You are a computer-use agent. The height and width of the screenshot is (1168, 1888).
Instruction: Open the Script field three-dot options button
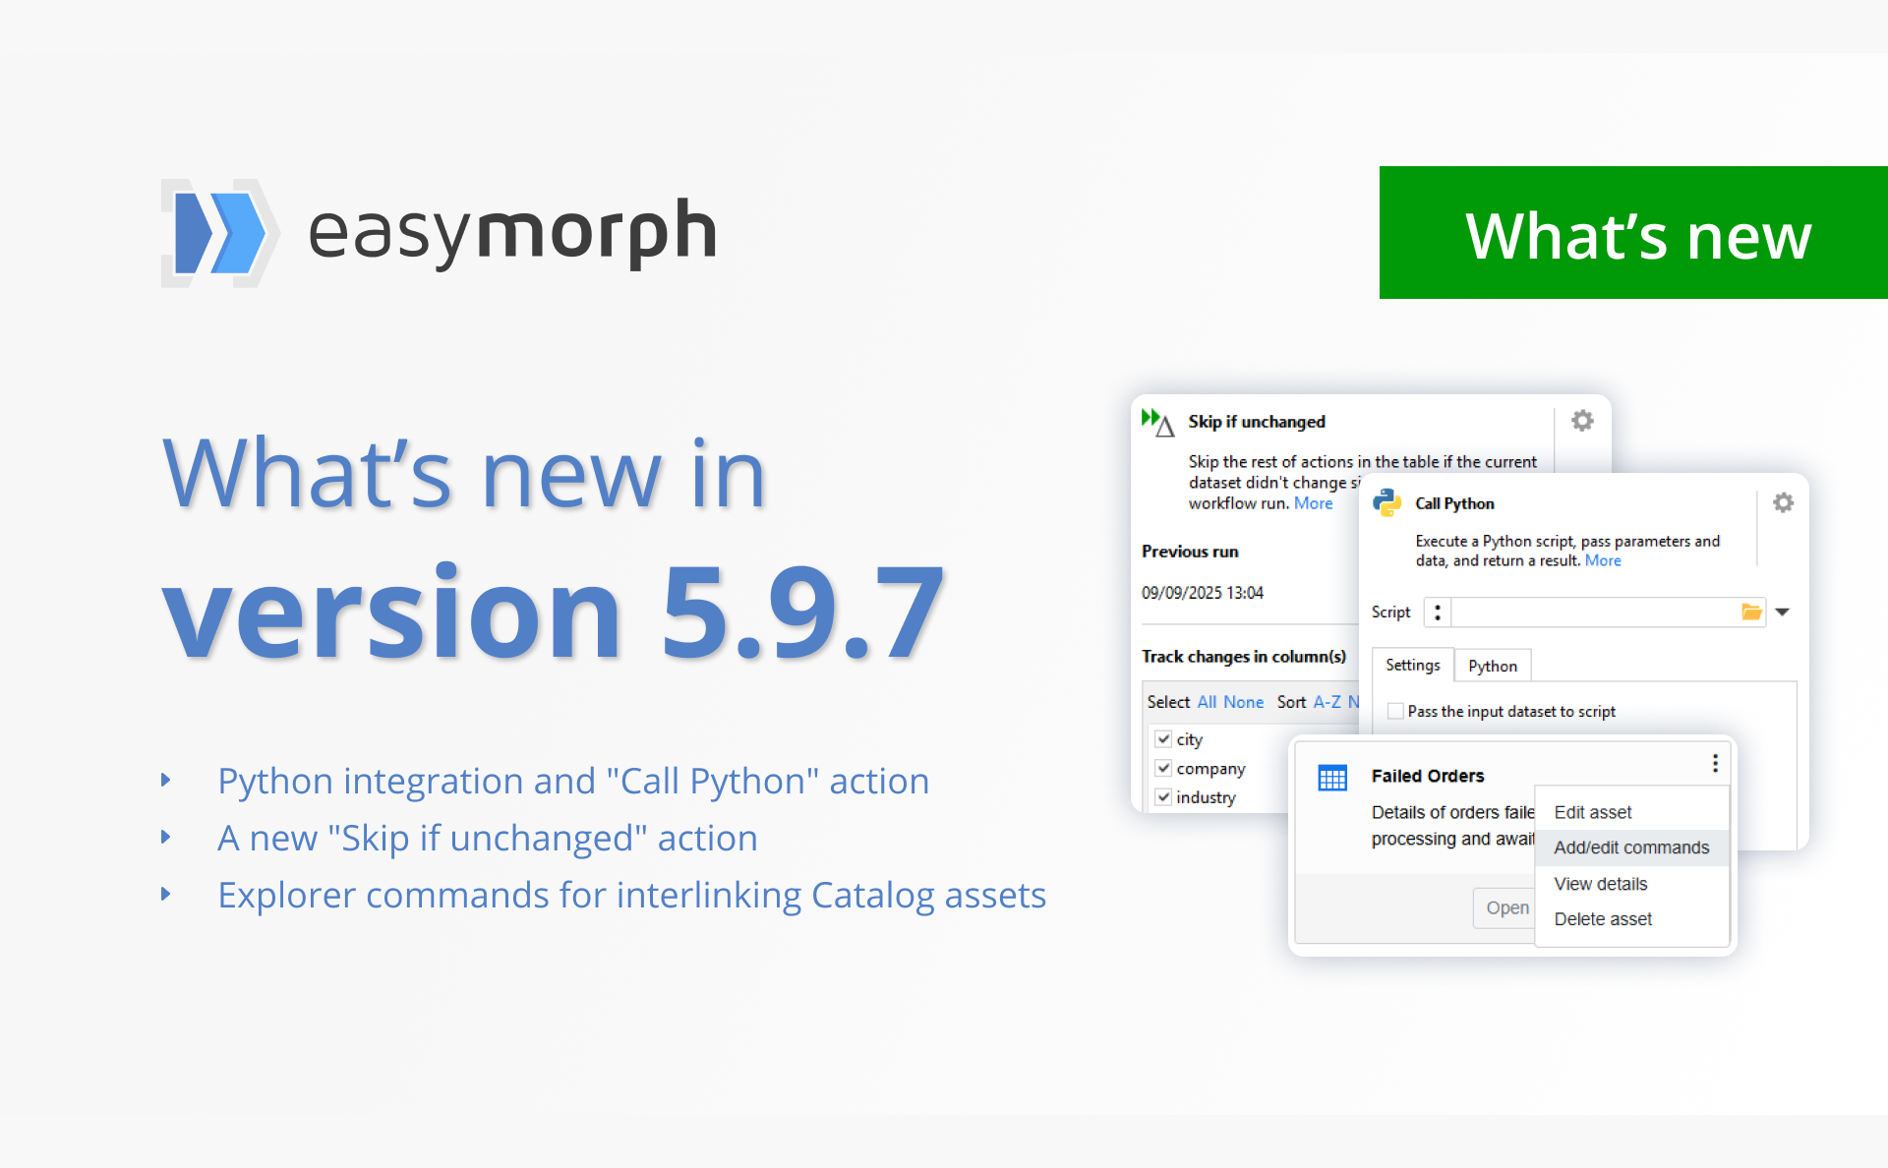click(1438, 612)
